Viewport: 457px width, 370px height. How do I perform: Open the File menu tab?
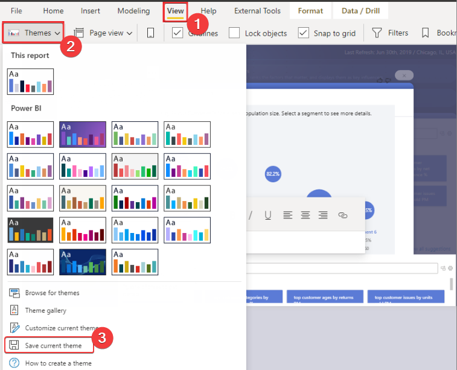[16, 11]
